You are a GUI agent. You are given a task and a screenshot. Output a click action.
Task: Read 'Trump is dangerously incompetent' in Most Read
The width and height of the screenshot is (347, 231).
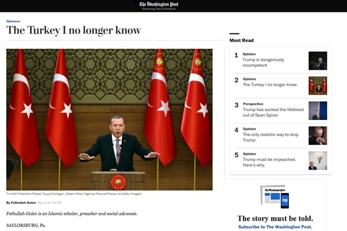263,63
